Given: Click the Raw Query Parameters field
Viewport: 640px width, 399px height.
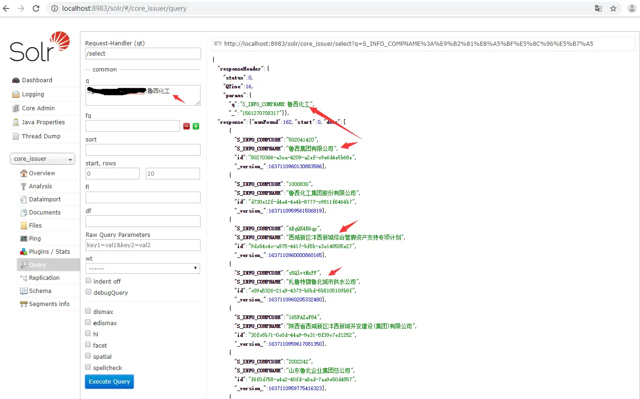Looking at the screenshot, I should (x=143, y=245).
